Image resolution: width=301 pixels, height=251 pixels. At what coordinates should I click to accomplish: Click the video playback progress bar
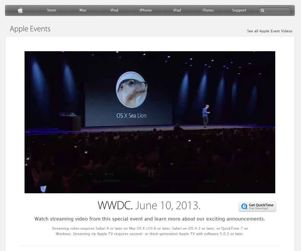[x=150, y=181]
